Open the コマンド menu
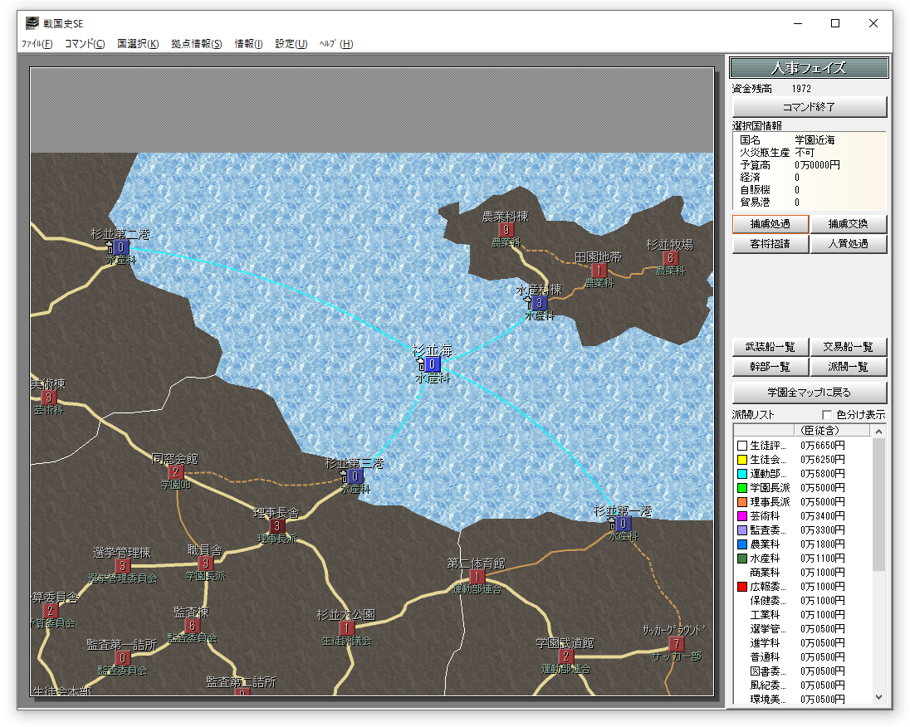The height and width of the screenshot is (727, 910). click(85, 43)
